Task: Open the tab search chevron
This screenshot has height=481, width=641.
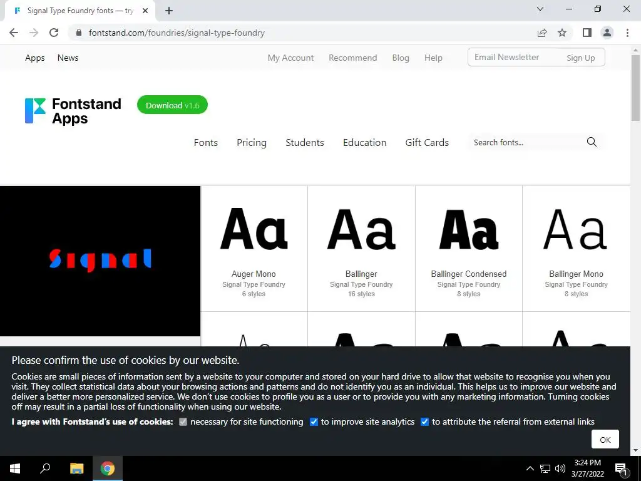Action: tap(540, 9)
